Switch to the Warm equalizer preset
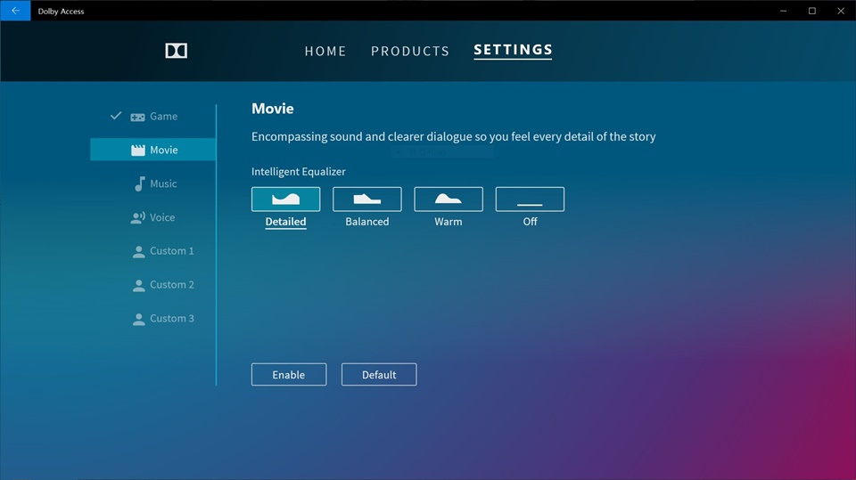This screenshot has height=480, width=856. pyautogui.click(x=449, y=199)
